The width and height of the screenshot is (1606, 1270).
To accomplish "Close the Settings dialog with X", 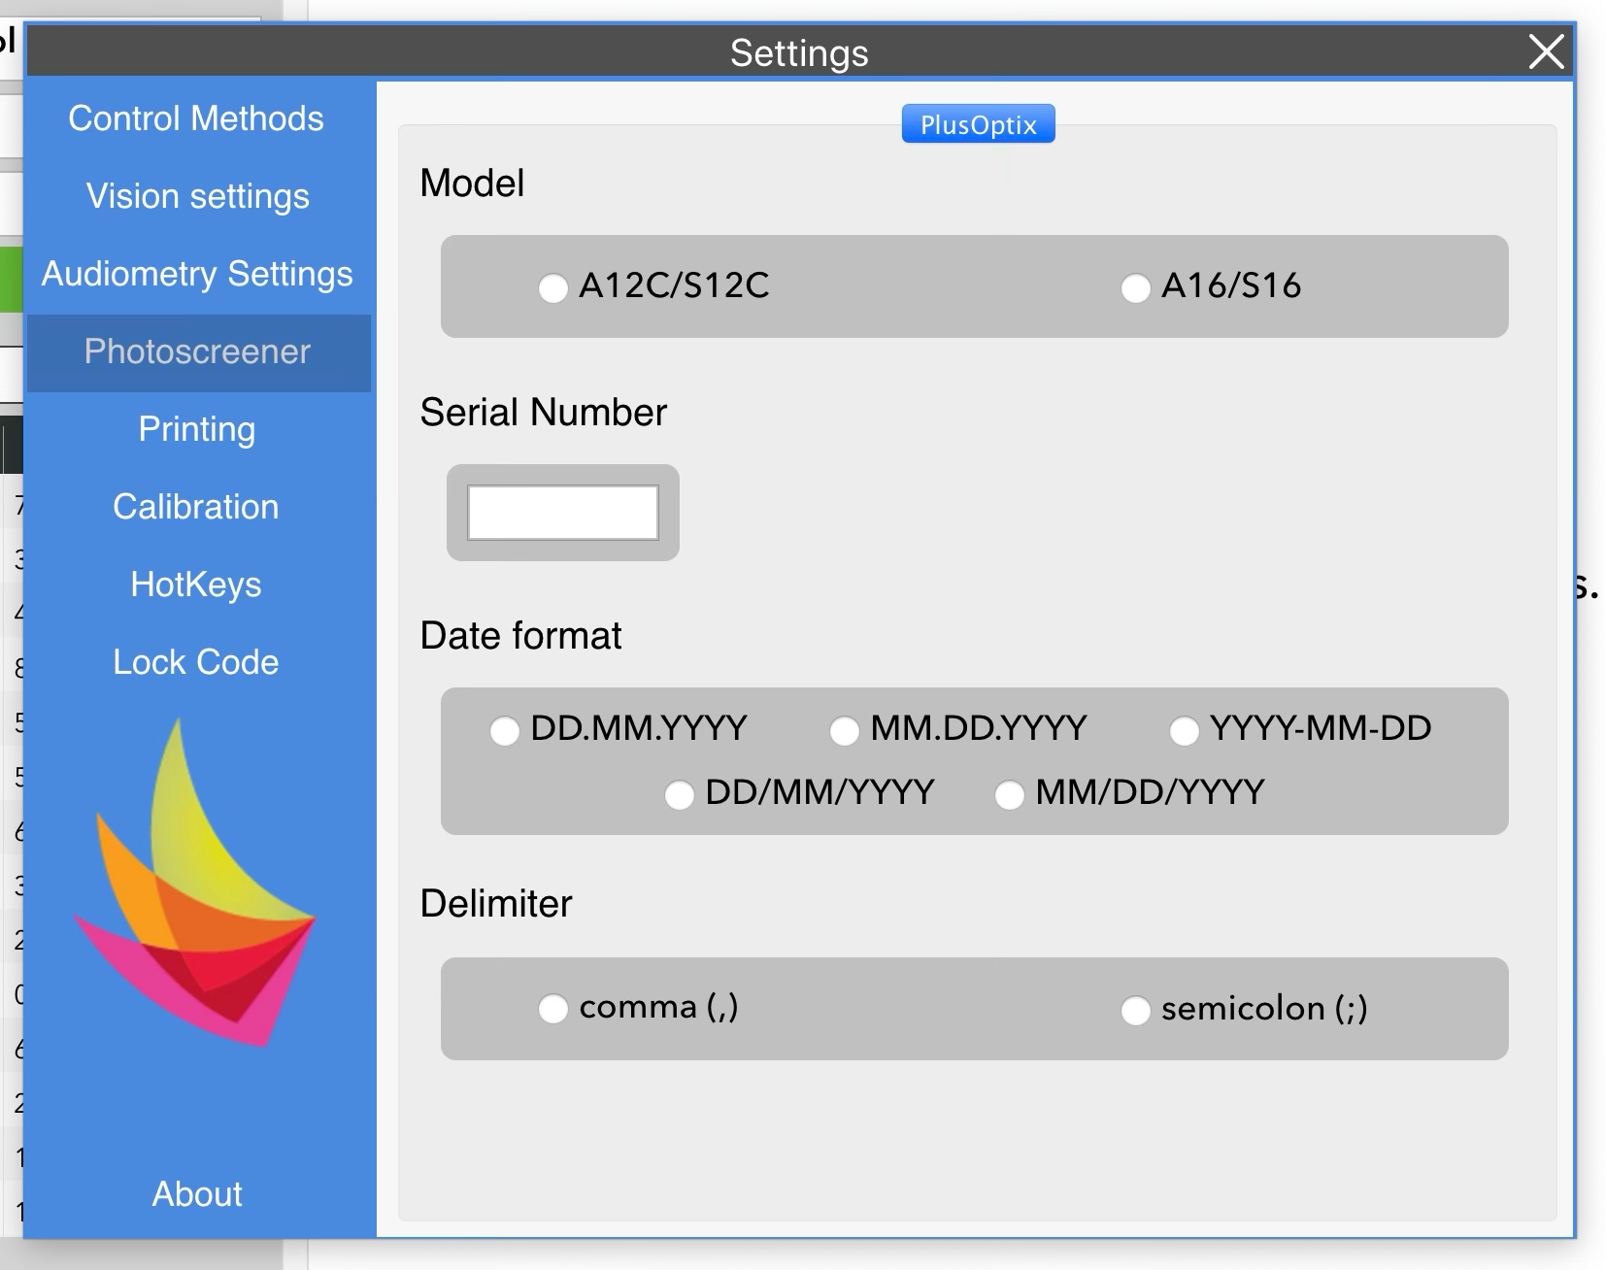I will [1546, 51].
